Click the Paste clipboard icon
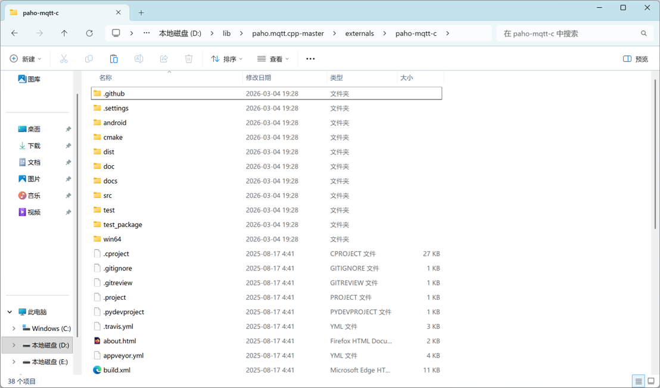This screenshot has height=388, width=660. pos(114,59)
